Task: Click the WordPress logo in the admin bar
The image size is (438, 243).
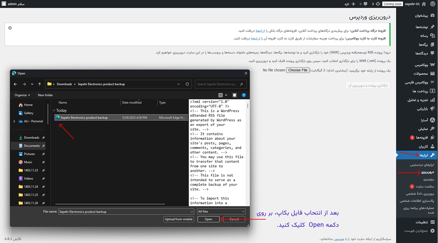Action: [x=433, y=4]
